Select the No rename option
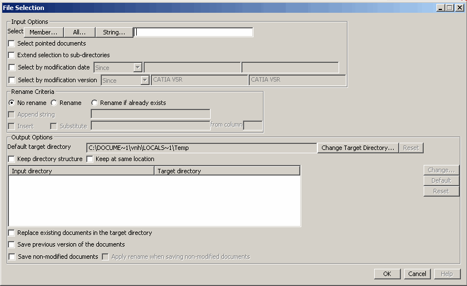The height and width of the screenshot is (286, 467). point(12,103)
